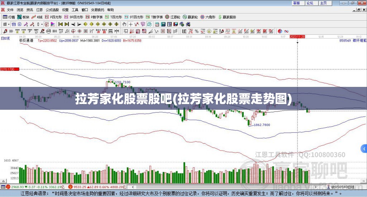Click the horizontal scrollbar left arrow
The height and width of the screenshot is (197, 367).
(x=133, y=187)
